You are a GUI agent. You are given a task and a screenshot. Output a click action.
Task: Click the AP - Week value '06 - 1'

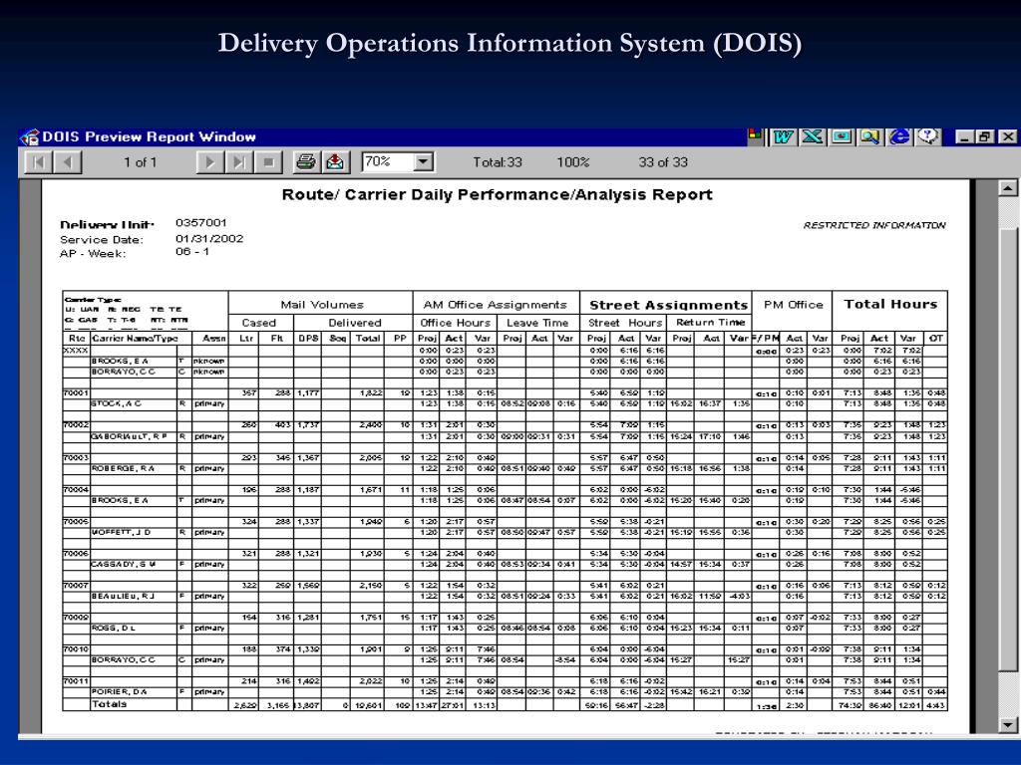[192, 251]
